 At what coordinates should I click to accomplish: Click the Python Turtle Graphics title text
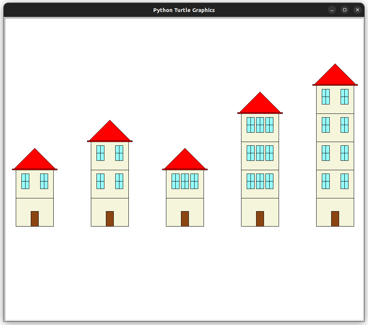(184, 10)
